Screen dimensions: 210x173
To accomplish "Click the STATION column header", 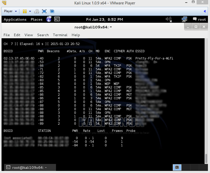I will [x=44, y=131].
